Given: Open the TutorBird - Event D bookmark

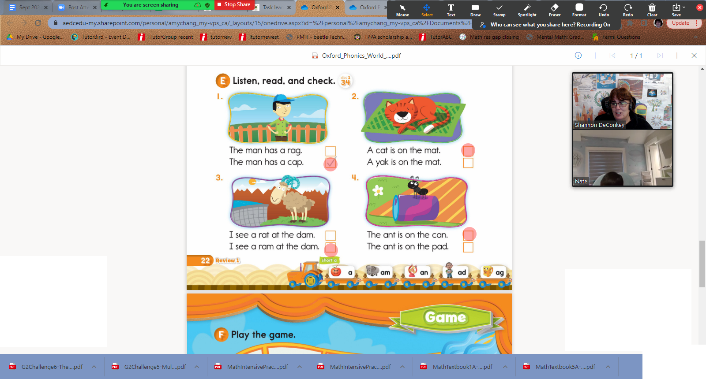Looking at the screenshot, I should pos(101,37).
